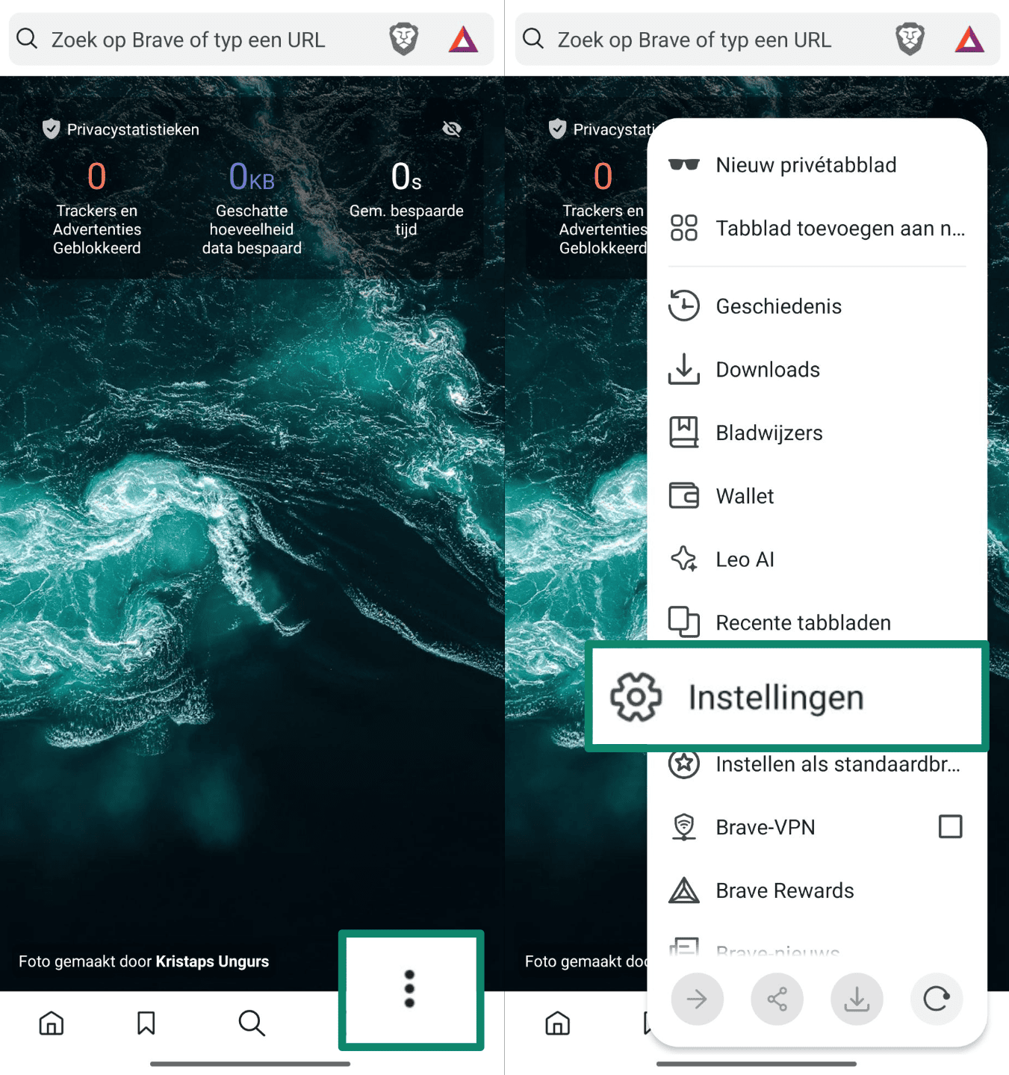Enable the Brave-VPN checkbox
The height and width of the screenshot is (1075, 1009).
coord(950,827)
